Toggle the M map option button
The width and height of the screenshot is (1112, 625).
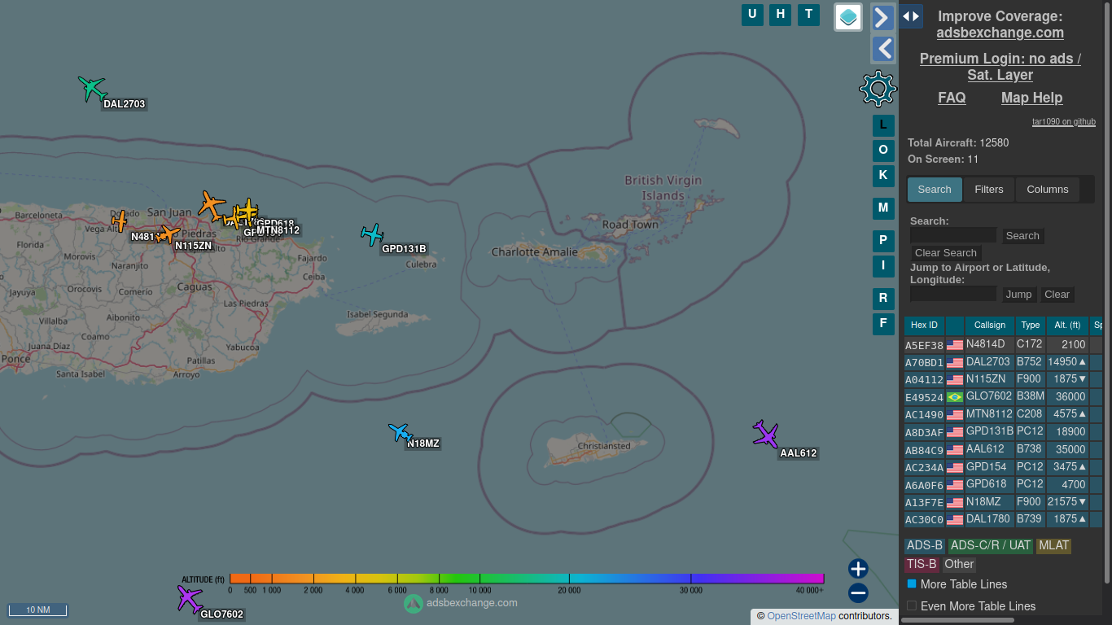click(883, 208)
